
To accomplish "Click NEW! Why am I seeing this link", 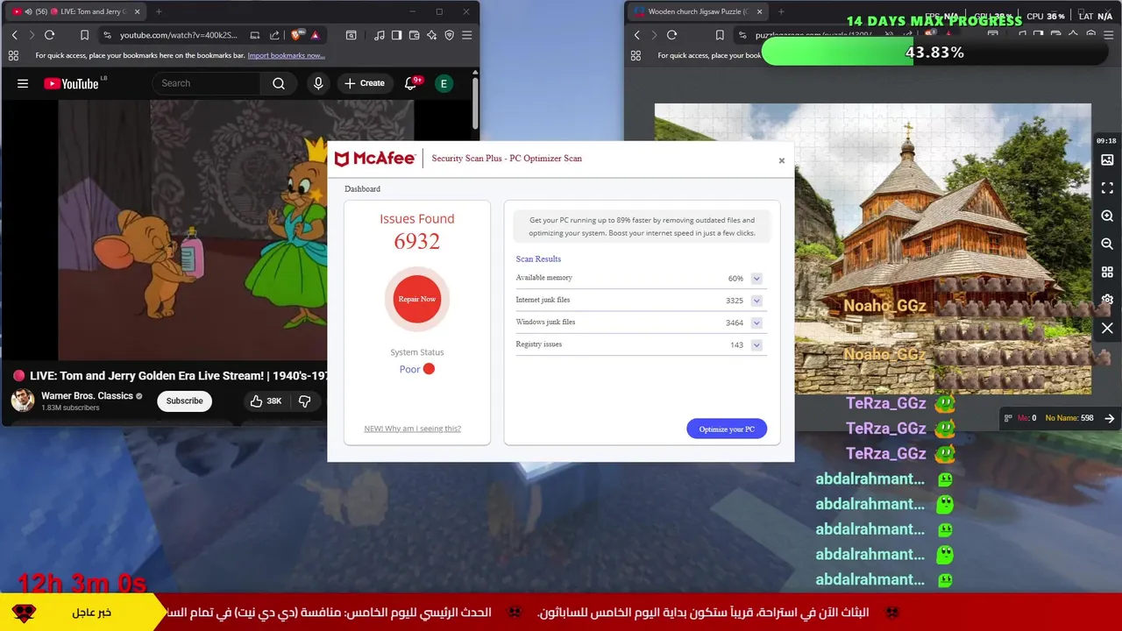I will (412, 429).
